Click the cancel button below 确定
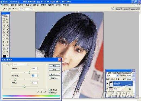Viewport: 141px width, 101px height. click(x=54, y=69)
